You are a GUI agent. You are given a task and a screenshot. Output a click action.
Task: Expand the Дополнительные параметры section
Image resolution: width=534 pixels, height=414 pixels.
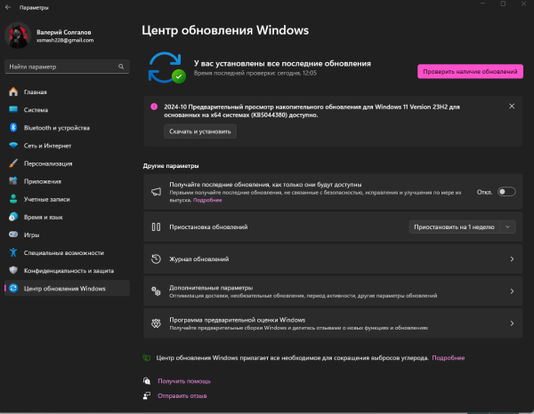(512, 291)
